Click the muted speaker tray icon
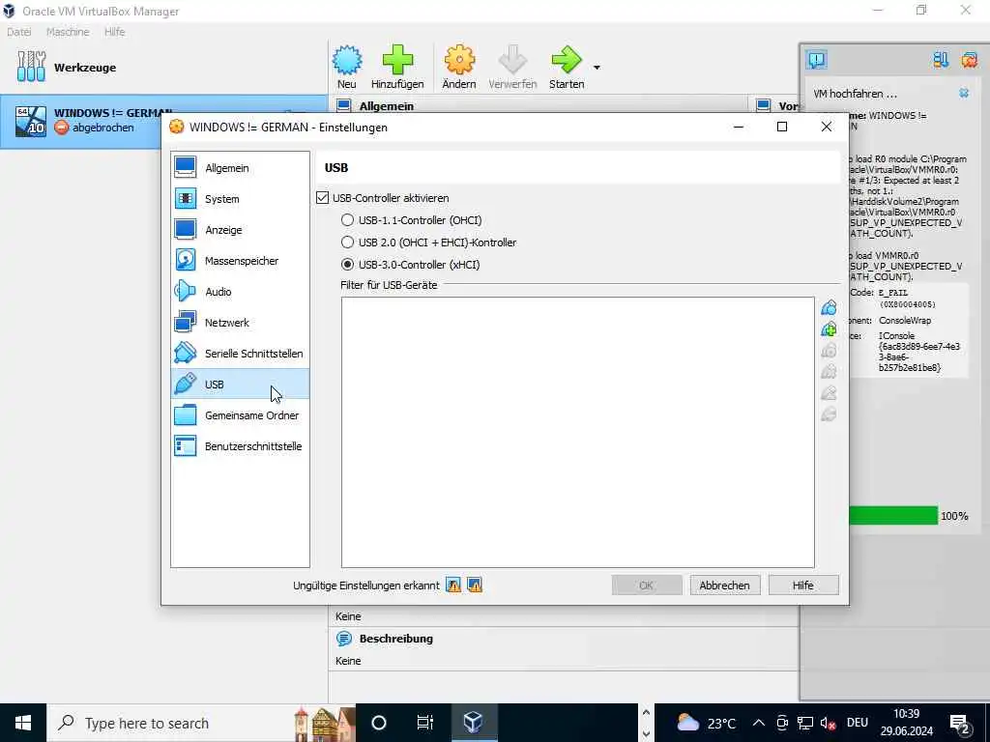Screen dimensions: 990x742 coord(828,723)
